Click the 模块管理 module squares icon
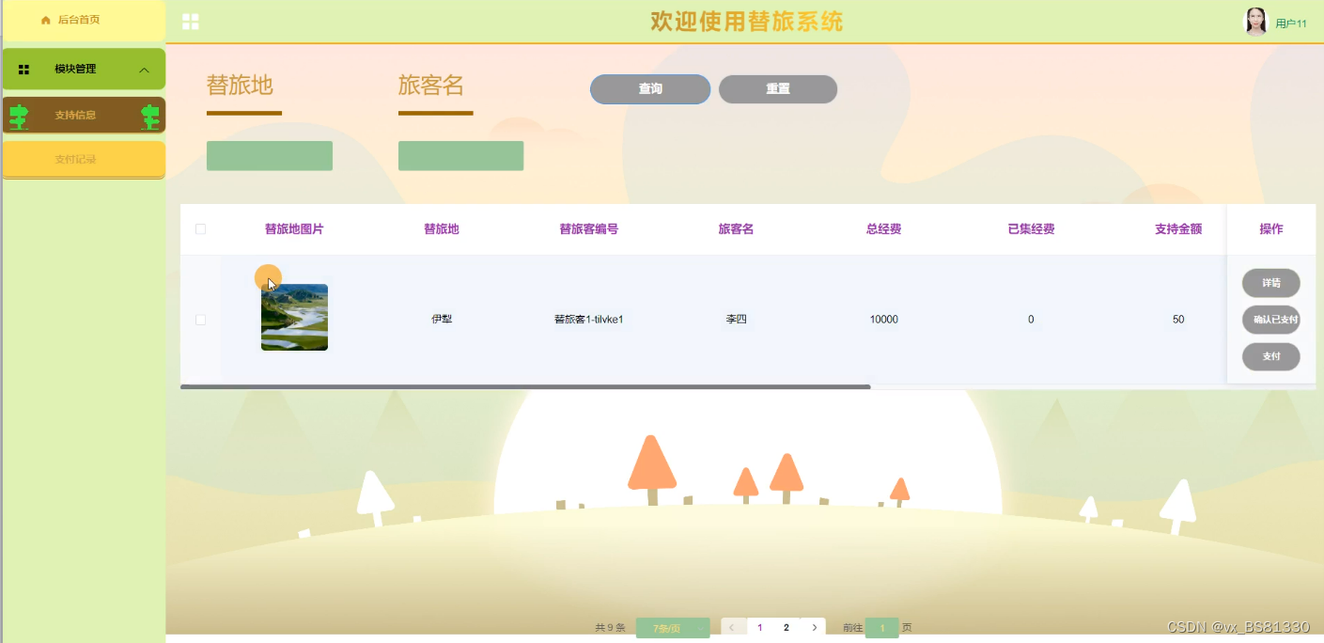Viewport: 1324px width, 643px height. pyautogui.click(x=24, y=70)
